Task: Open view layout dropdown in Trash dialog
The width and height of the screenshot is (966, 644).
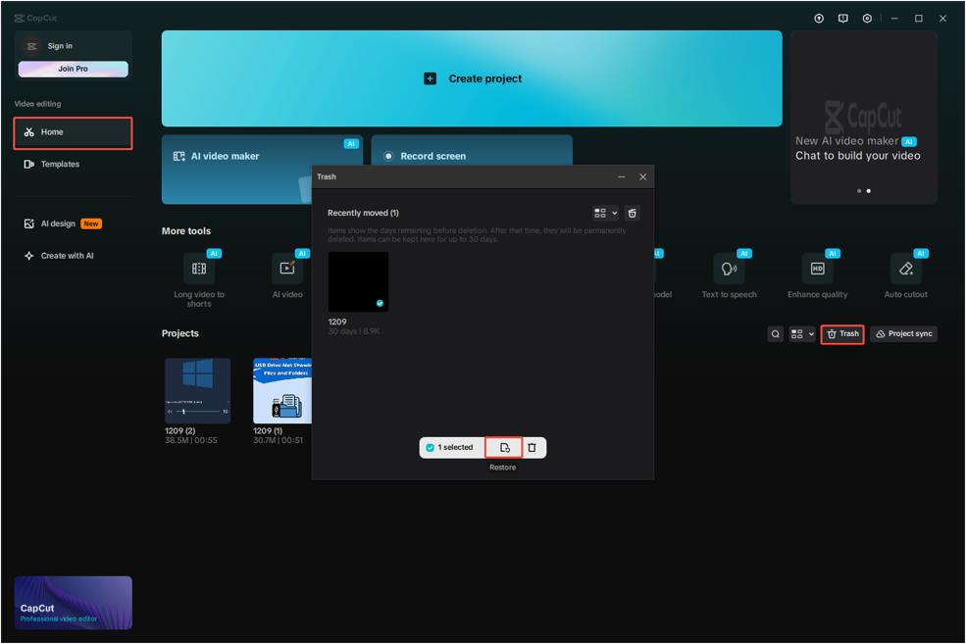Action: [x=605, y=213]
